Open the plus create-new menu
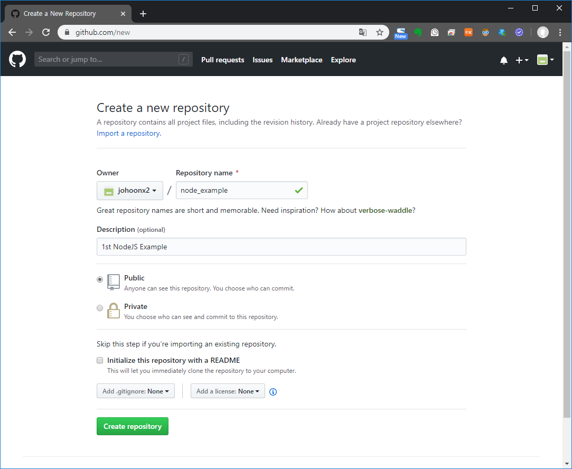 [x=522, y=60]
